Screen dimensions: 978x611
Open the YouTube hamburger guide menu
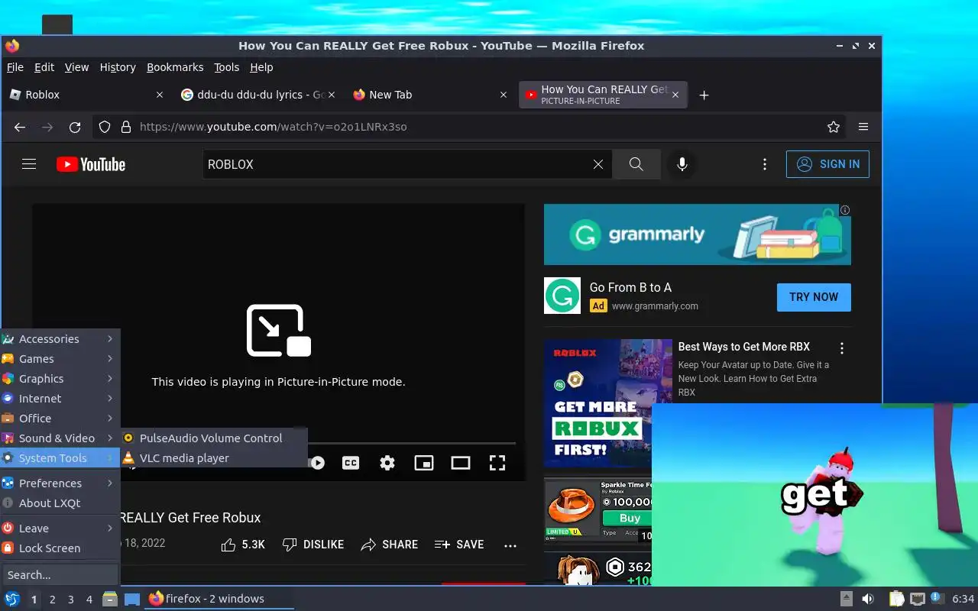pyautogui.click(x=29, y=164)
